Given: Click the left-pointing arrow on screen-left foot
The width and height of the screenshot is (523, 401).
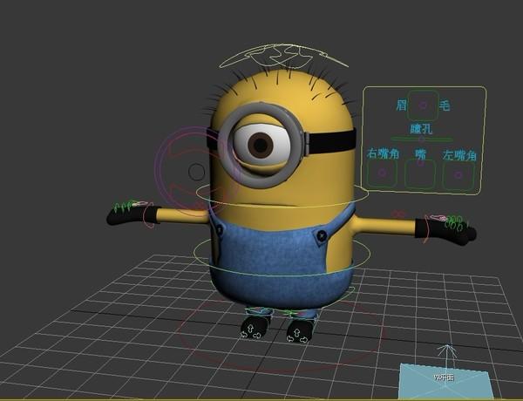Looking at the screenshot, I should 244,333.
